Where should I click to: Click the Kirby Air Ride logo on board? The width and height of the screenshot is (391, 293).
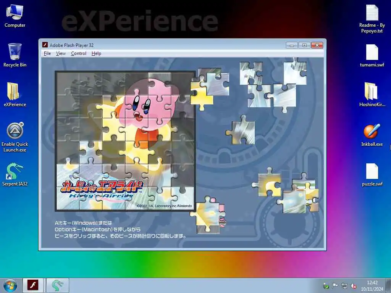102,189
